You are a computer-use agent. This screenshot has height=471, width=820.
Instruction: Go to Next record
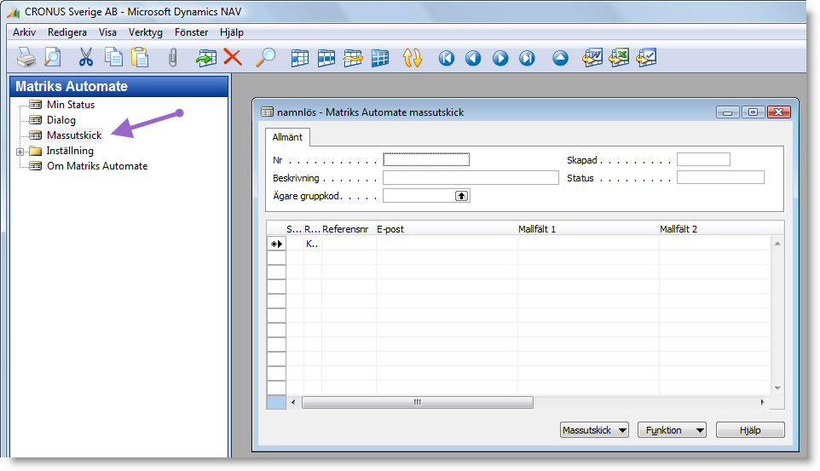tap(500, 58)
